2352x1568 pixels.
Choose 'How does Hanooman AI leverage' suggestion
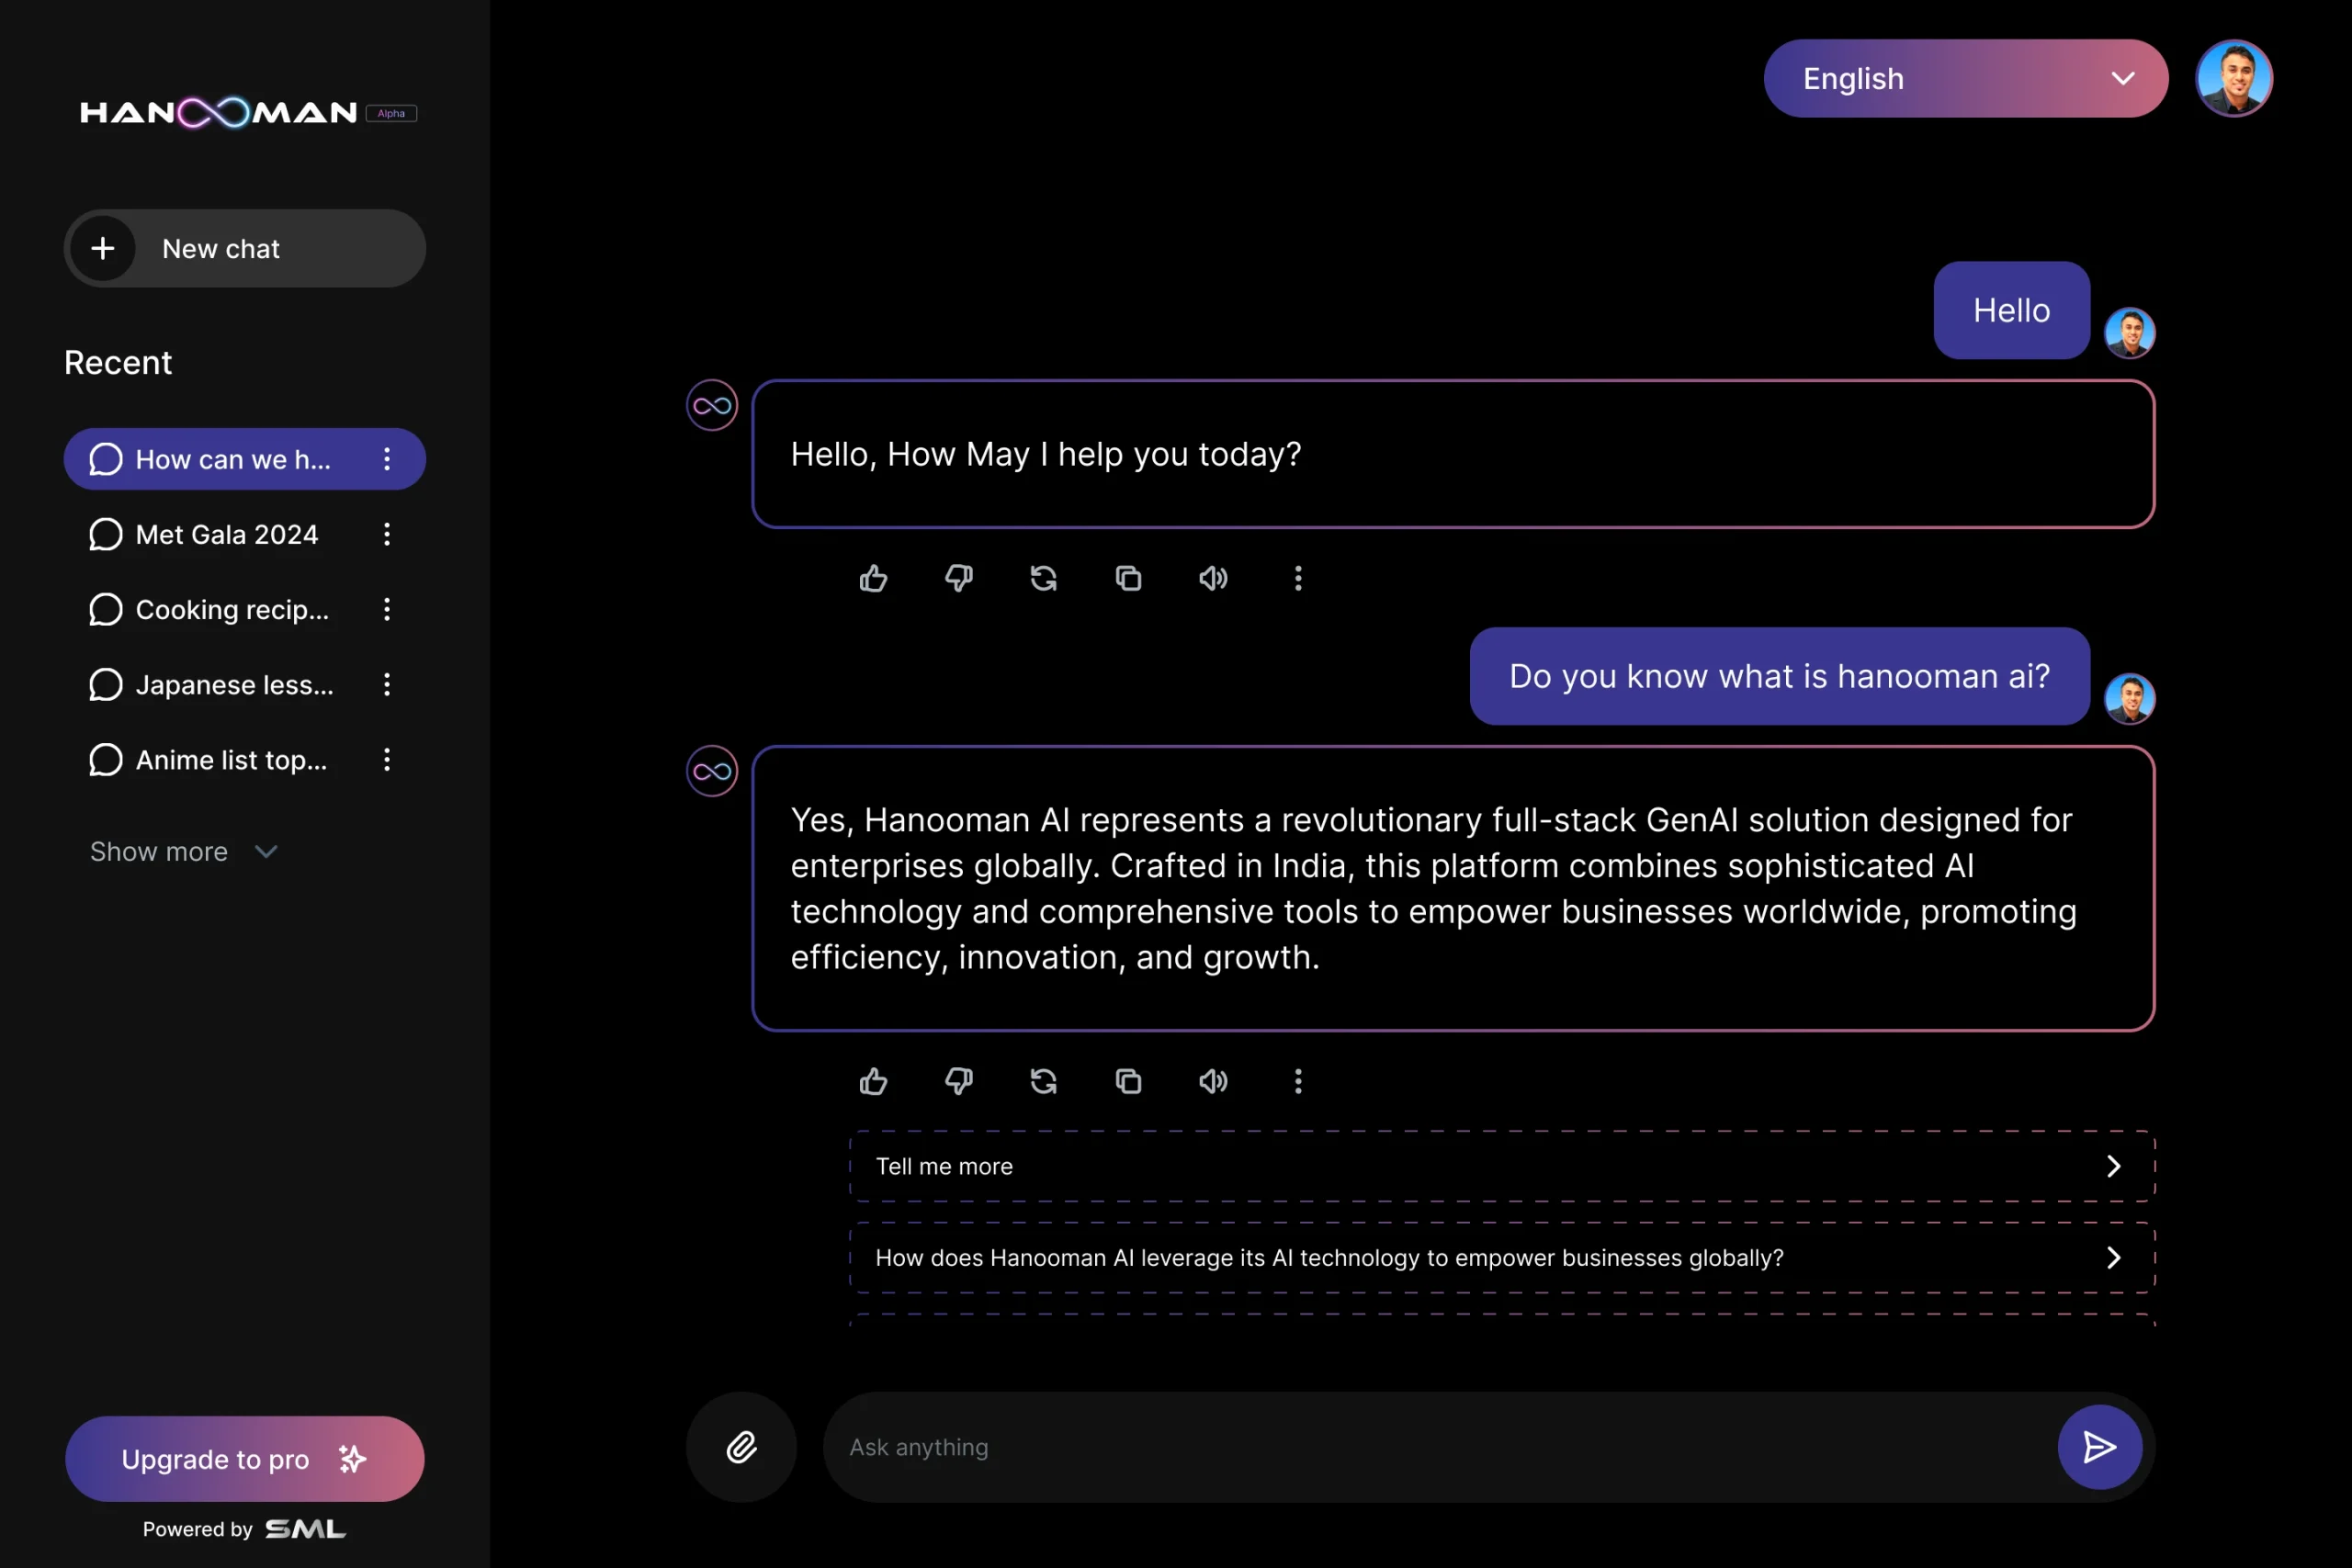(x=1502, y=1257)
